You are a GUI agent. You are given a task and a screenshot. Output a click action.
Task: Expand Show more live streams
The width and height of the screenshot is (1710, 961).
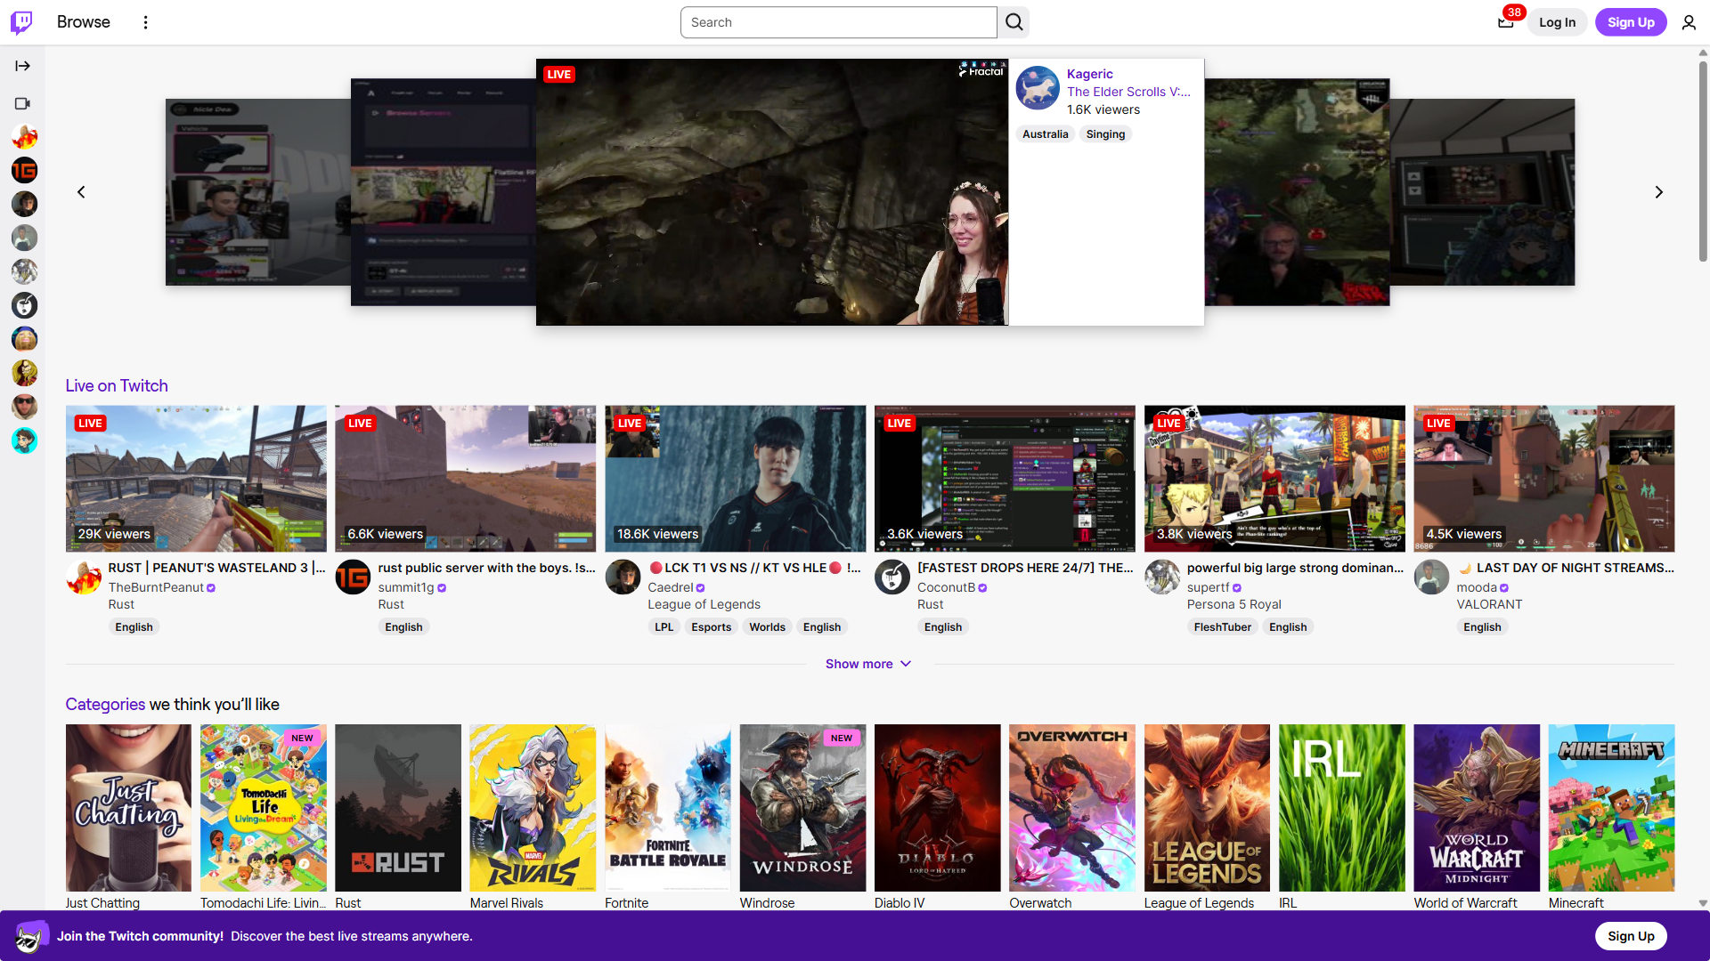point(868,664)
